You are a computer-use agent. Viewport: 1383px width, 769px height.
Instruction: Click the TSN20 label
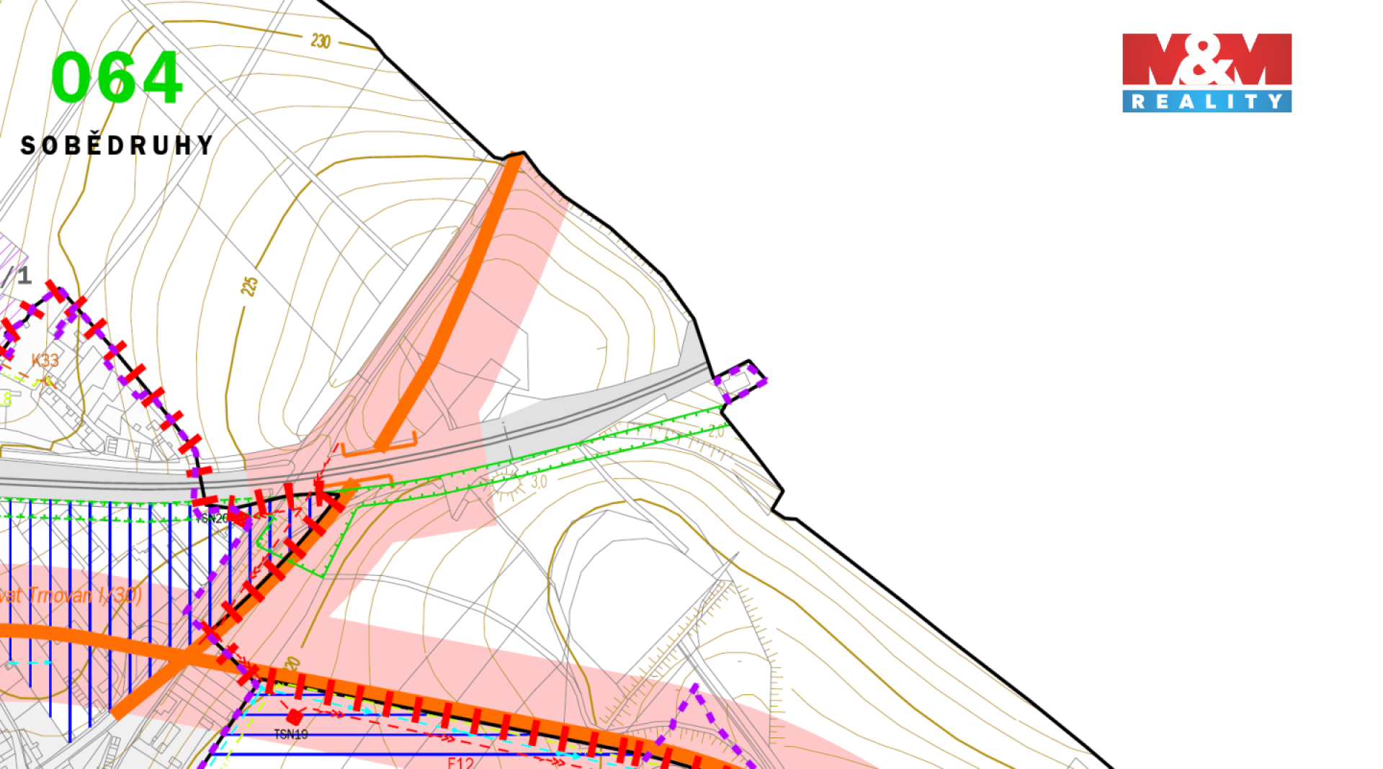point(212,518)
